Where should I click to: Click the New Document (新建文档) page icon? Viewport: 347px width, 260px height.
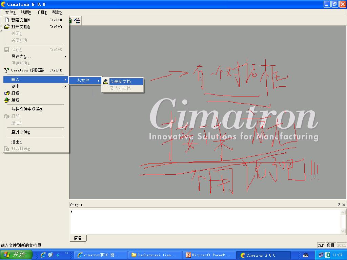pos(7,20)
